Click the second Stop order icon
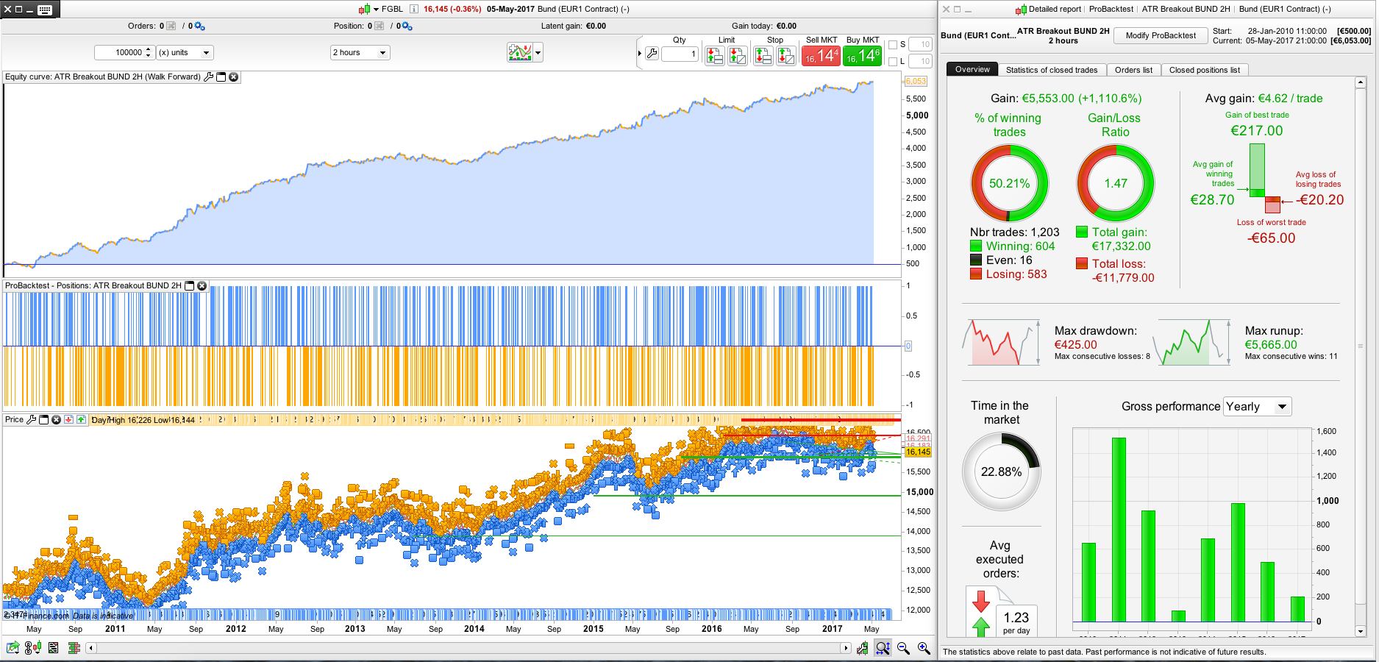1379x662 pixels. [785, 55]
